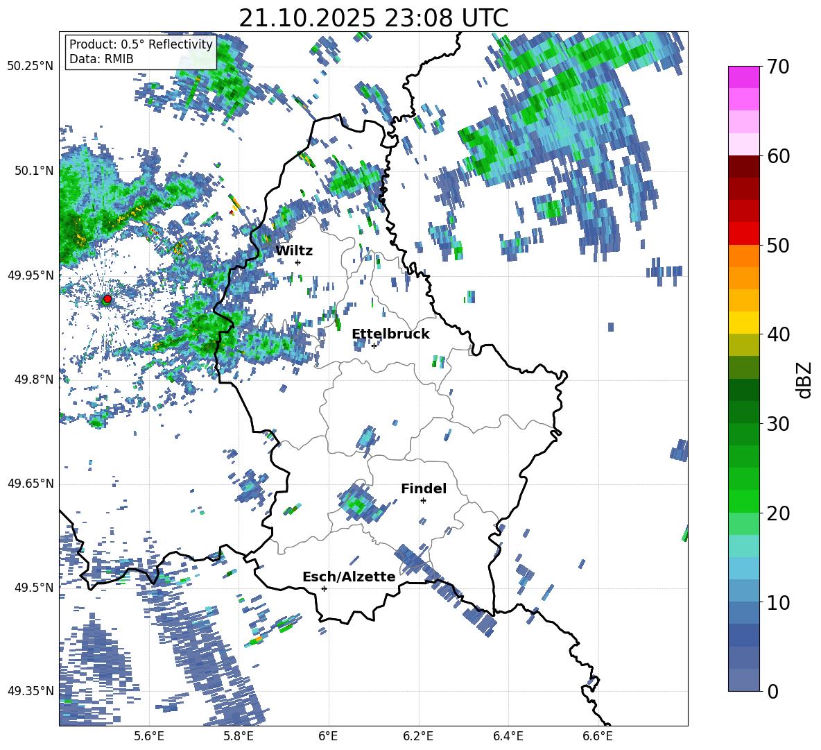Click the colorbar tick label 60
Viewport: 821px width, 750px height.
tap(778, 156)
